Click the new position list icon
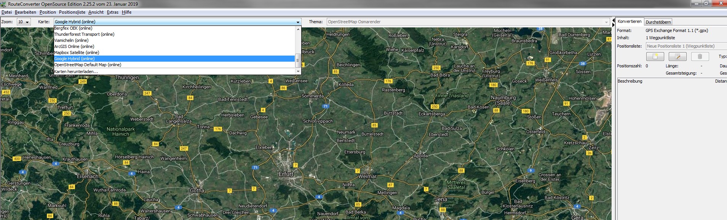Image resolution: width=727 pixels, height=220 pixels. click(655, 57)
